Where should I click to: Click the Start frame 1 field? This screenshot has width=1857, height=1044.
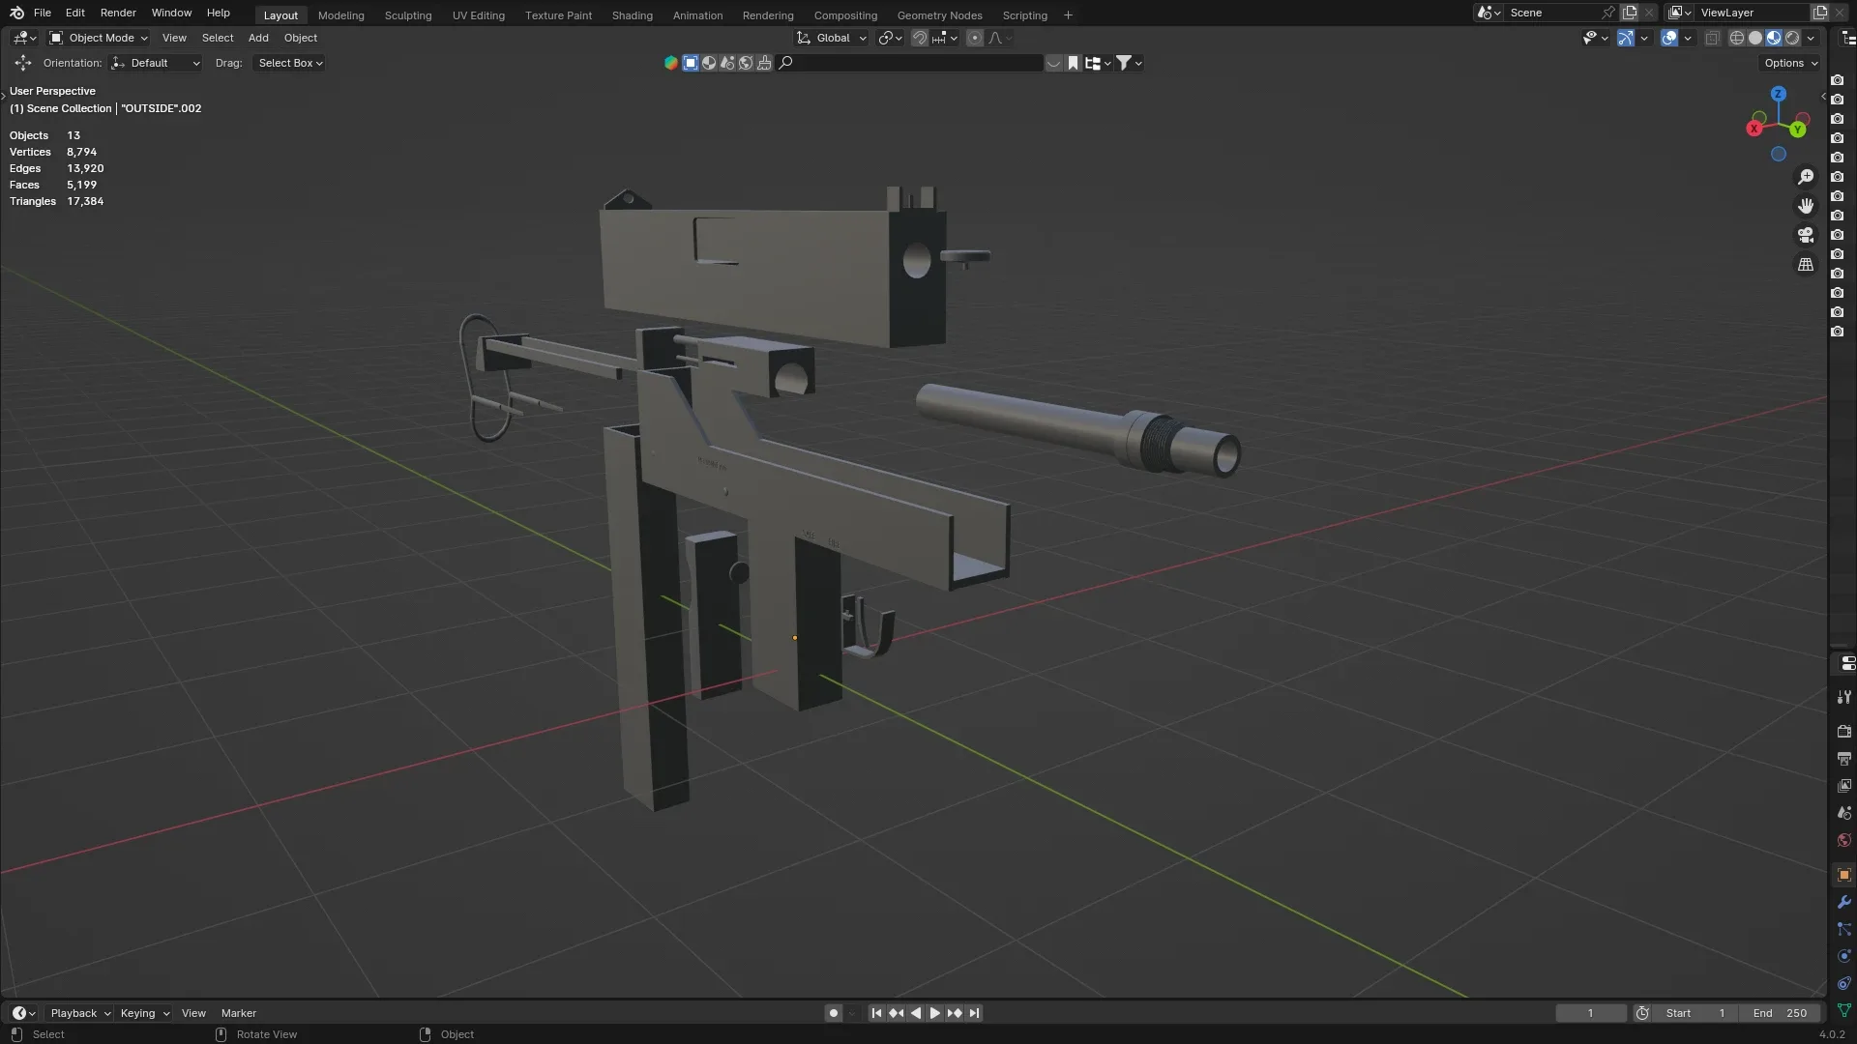click(1695, 1013)
